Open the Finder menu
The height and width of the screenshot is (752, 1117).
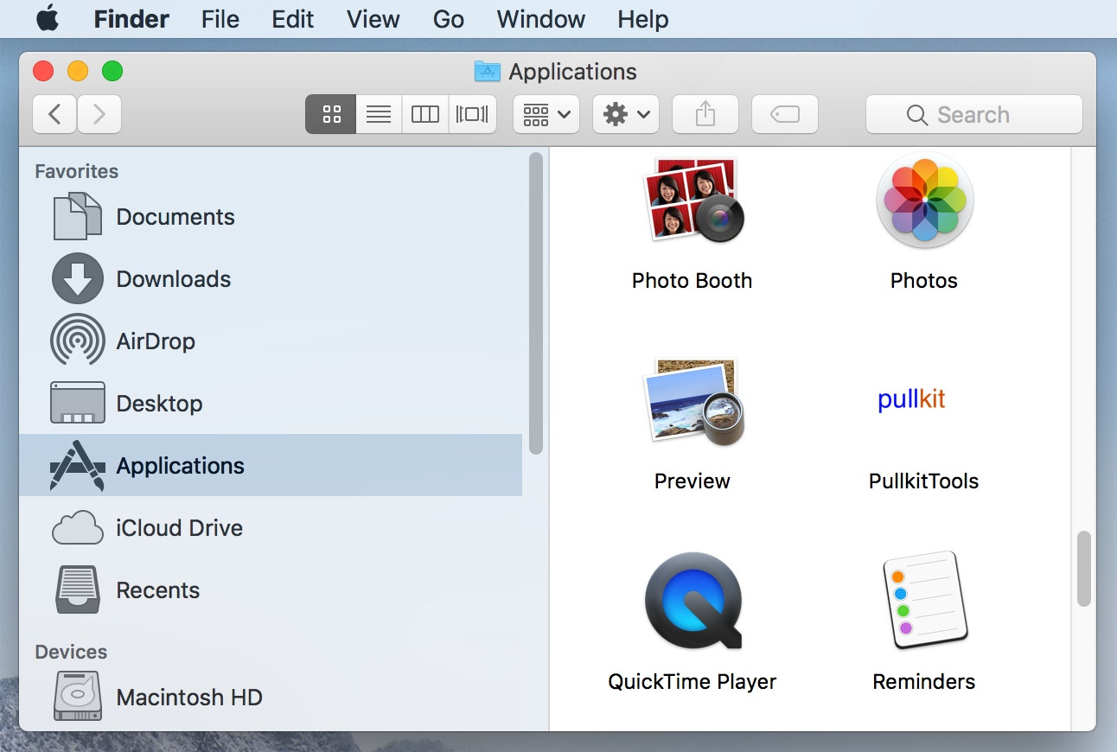(x=131, y=19)
